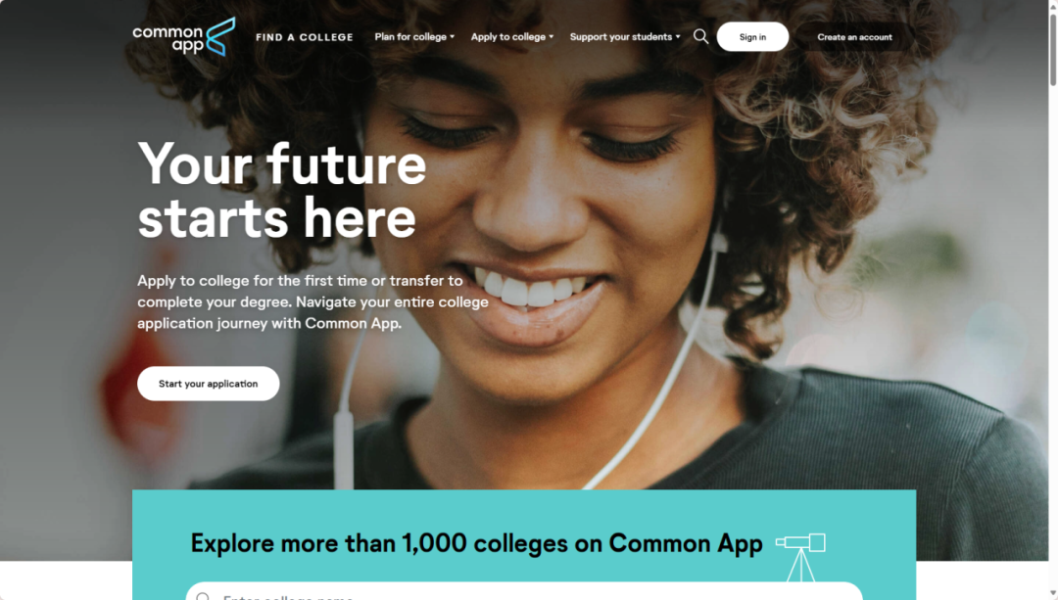Click the vertical scrollbar thumb
The height and width of the screenshot is (600, 1058).
coord(1052,49)
